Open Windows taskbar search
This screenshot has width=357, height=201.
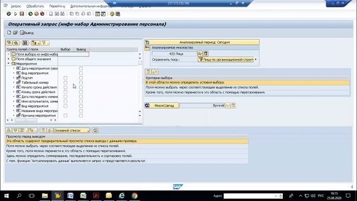coord(19,196)
